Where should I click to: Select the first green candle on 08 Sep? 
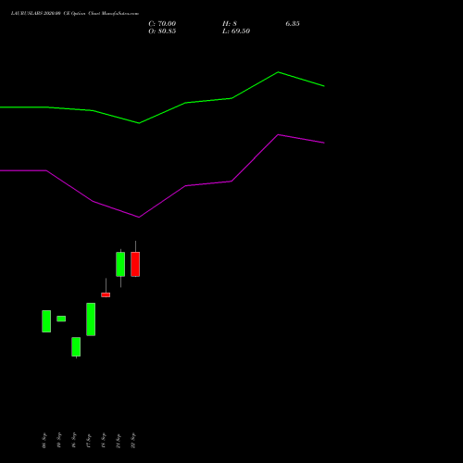[46, 321]
